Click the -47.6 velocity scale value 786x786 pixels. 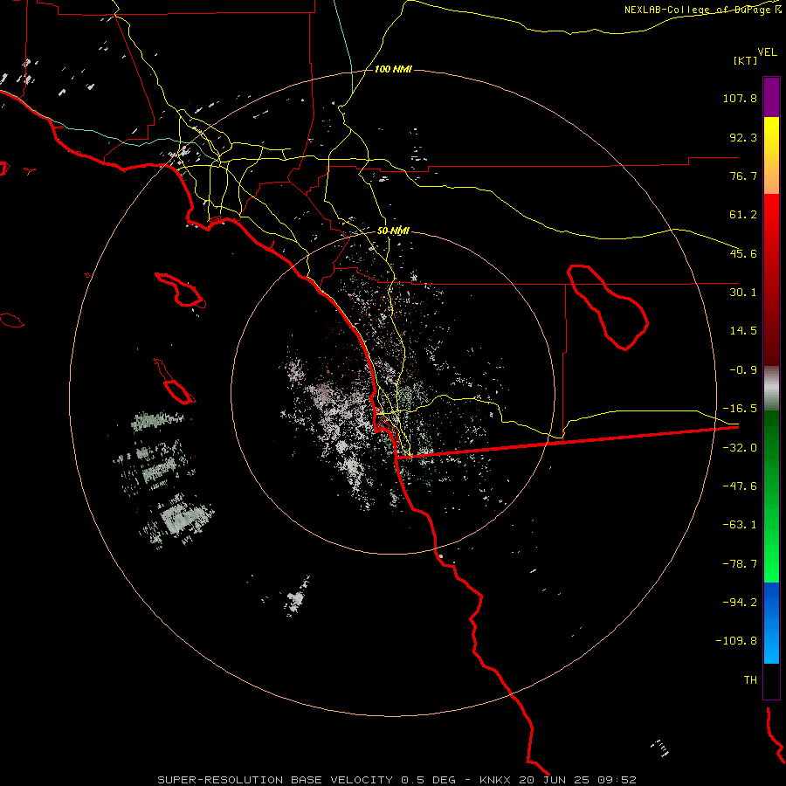[x=740, y=486]
